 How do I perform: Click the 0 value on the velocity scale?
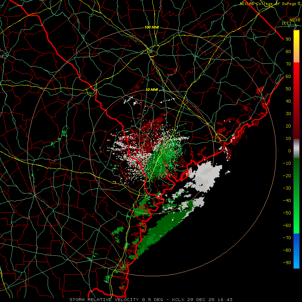[x=290, y=151]
